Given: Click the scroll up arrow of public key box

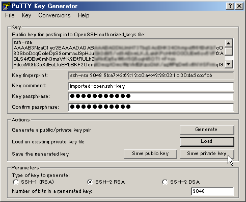Looking at the screenshot, I should tap(229, 43).
